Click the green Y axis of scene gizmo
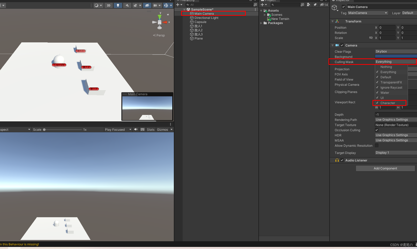The width and height of the screenshot is (417, 249). click(160, 17)
